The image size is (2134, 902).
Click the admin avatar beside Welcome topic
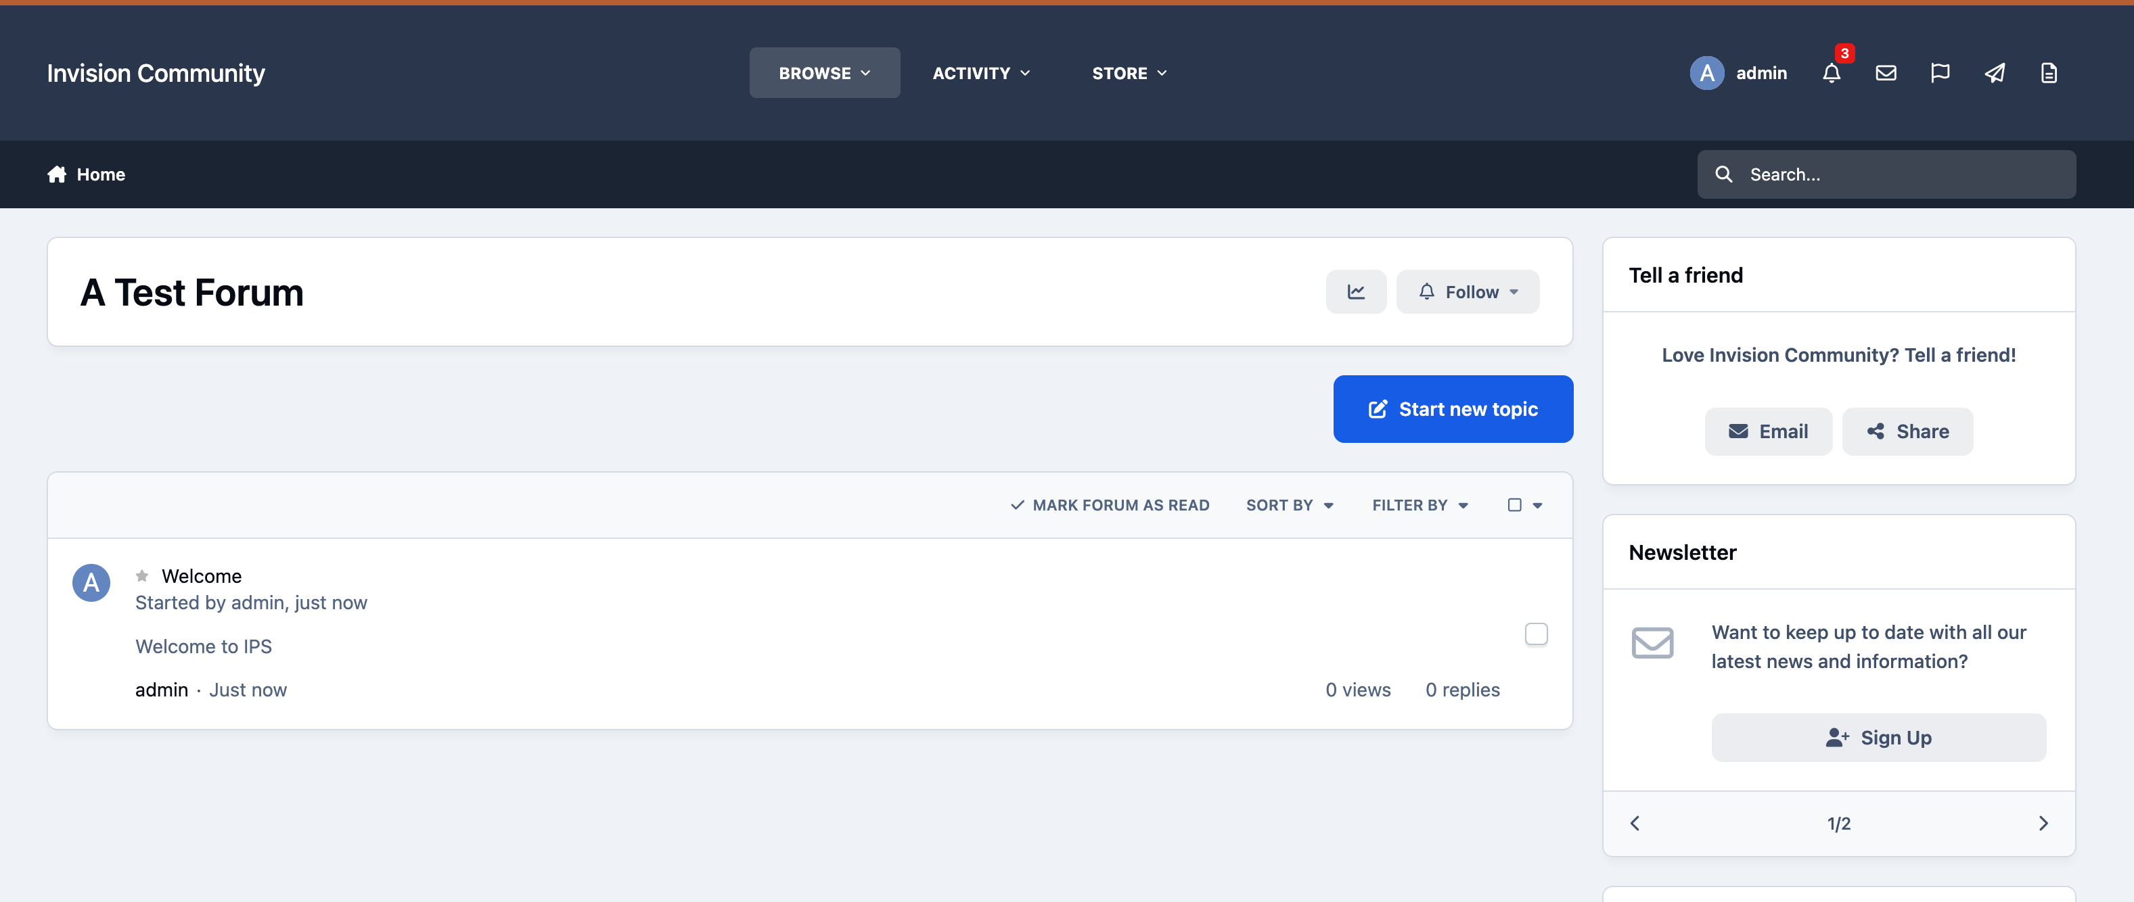(91, 584)
